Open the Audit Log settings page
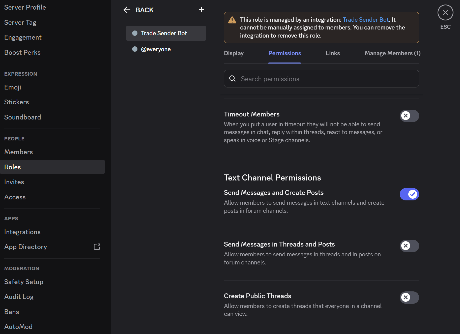Screen dimensions: 460x334 pos(19,296)
